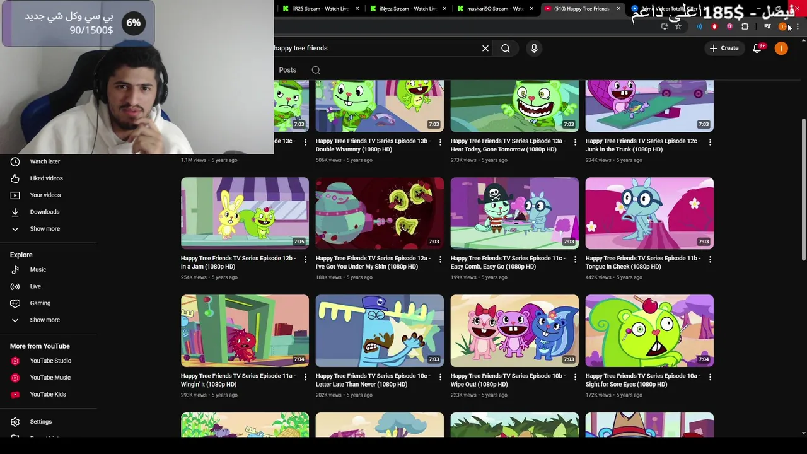Switch to the iiR25 Stream browser tab
This screenshot has height=454, width=807.
(320, 9)
